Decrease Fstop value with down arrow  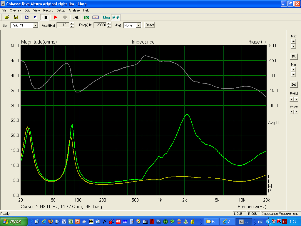(109, 27)
